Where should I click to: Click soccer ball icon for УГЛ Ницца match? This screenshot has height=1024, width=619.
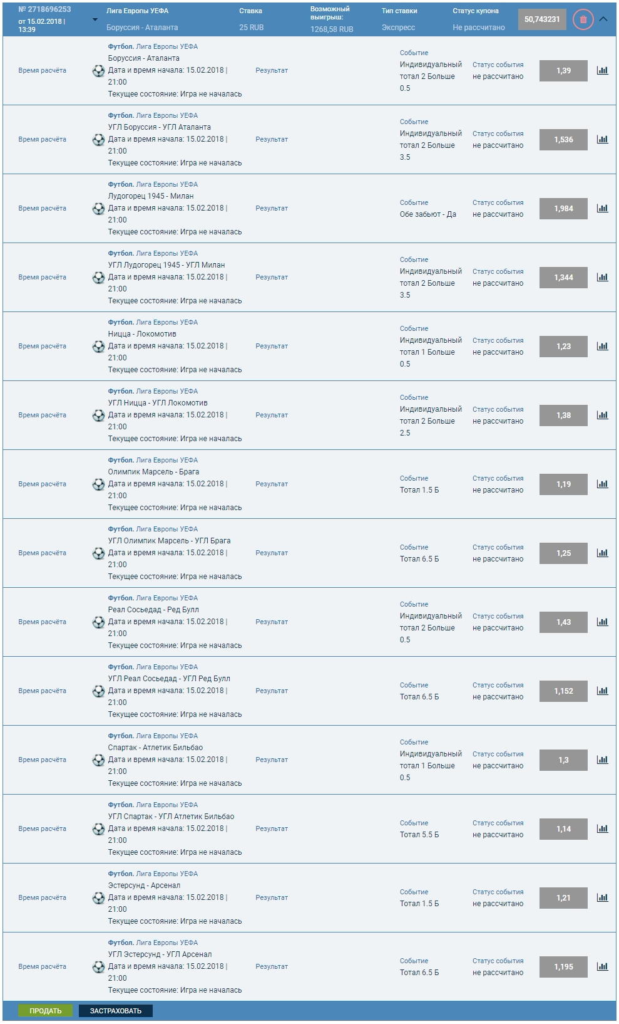tap(98, 415)
